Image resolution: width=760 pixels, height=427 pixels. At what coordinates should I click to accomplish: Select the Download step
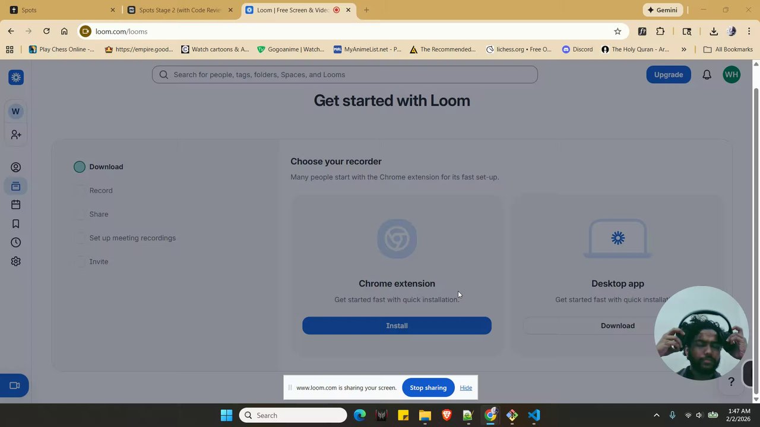coord(99,167)
